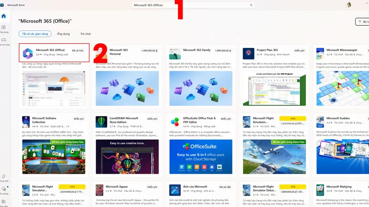Open the Microsoft Solitaire Collection screenshot thumbnail

[x=54, y=156]
